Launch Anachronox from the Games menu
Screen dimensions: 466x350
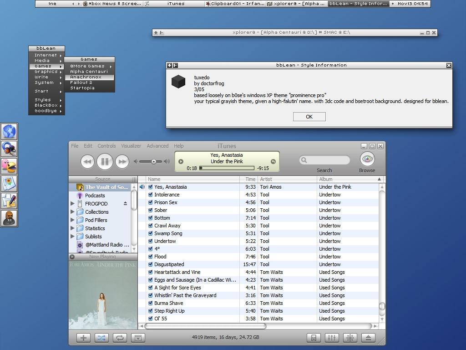pyautogui.click(x=90, y=77)
